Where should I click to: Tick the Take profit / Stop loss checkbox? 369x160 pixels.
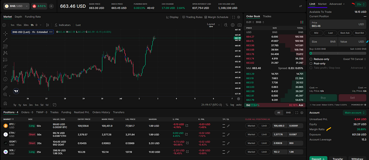[311, 68]
